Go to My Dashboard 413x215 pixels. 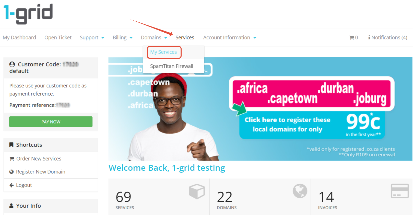pyautogui.click(x=19, y=38)
